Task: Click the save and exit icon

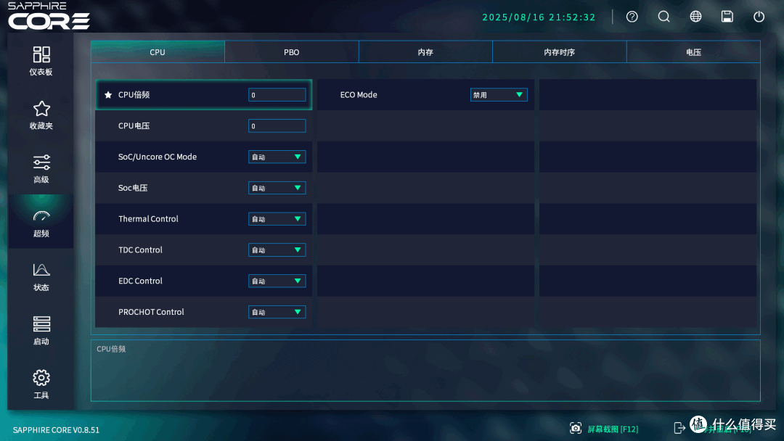Action: [679, 428]
